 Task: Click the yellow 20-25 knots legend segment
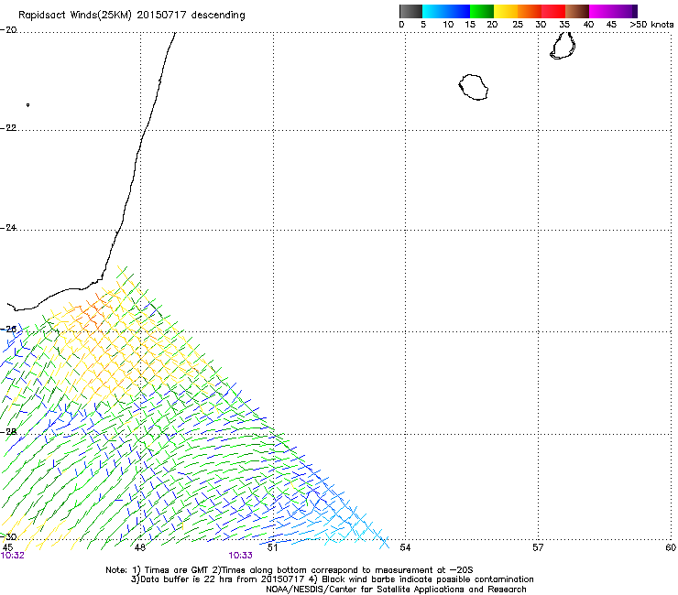pyautogui.click(x=506, y=11)
